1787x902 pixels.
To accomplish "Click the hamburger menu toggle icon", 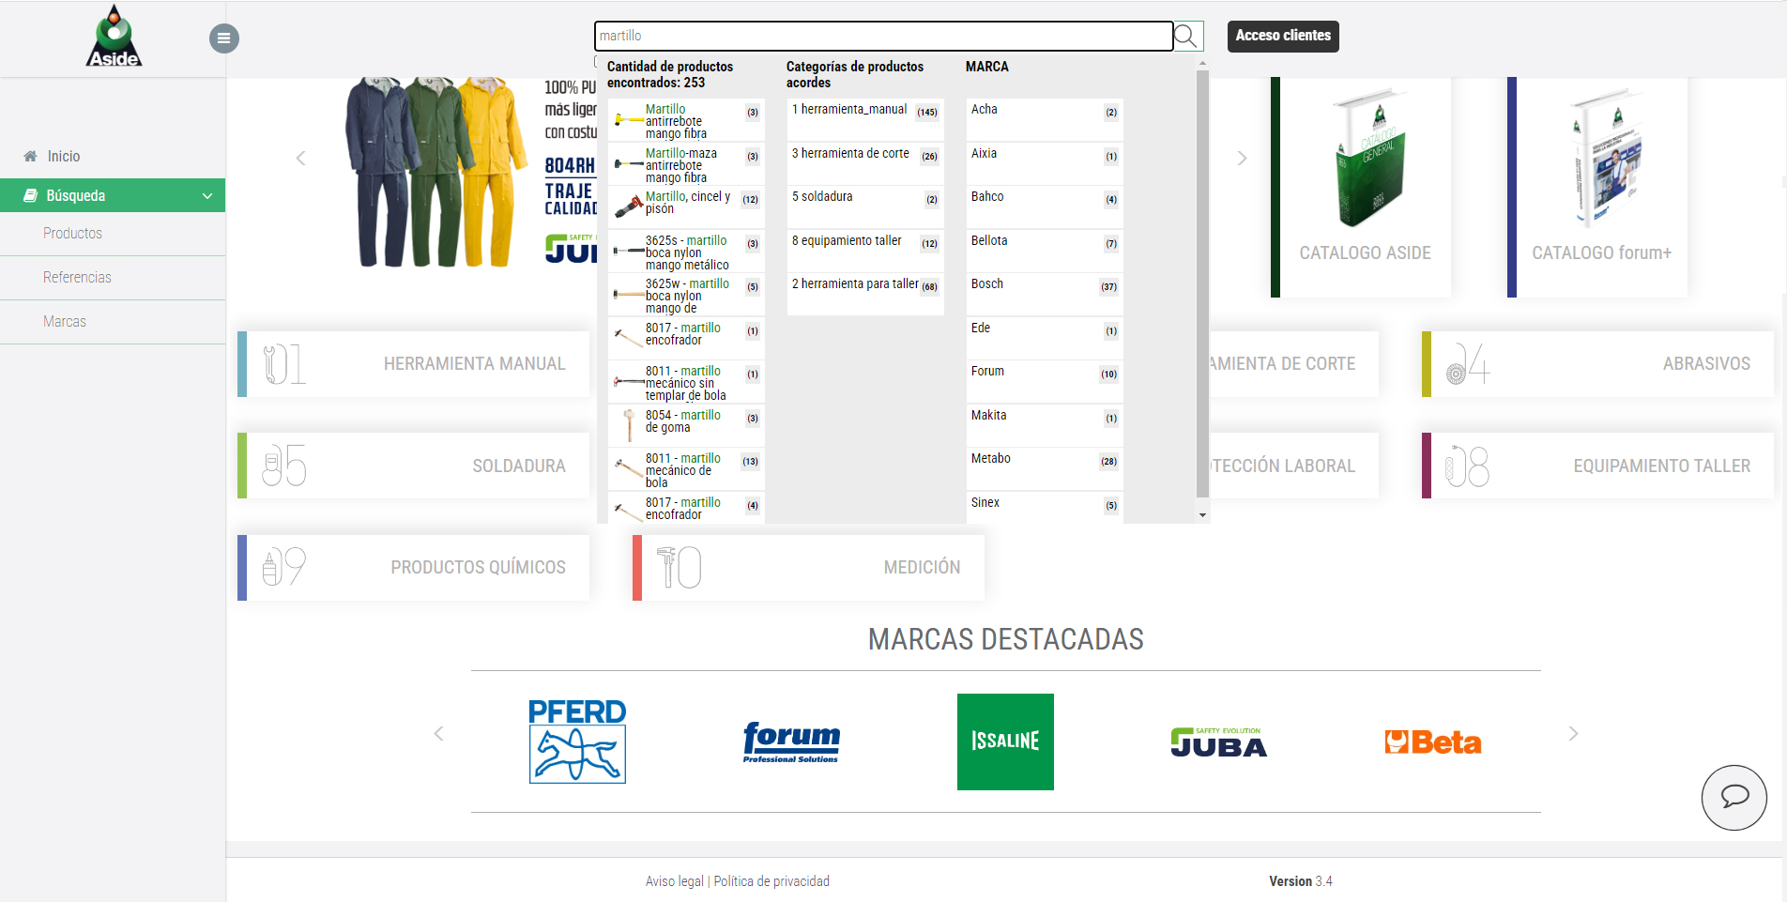I will tap(223, 38).
